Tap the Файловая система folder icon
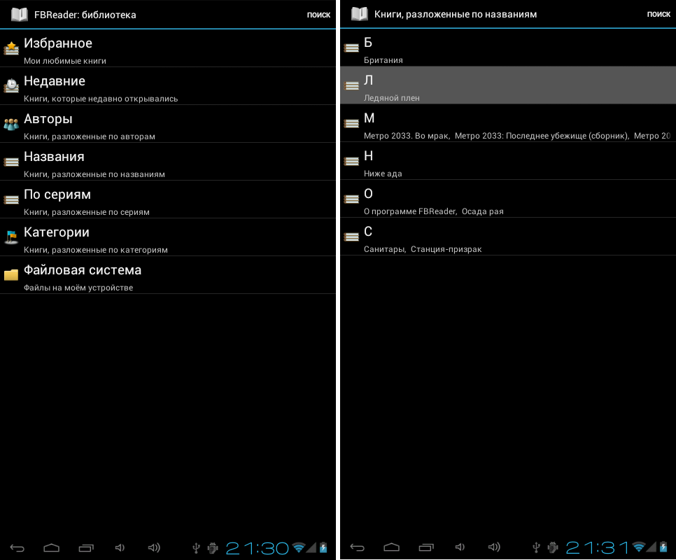676x560 pixels. [11, 274]
